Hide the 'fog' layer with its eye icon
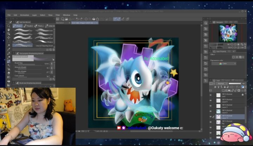 pos(210,122)
